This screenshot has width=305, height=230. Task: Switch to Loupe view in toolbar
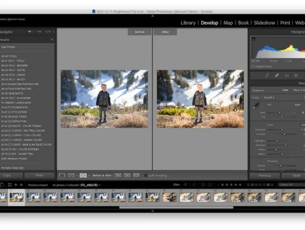point(62,176)
